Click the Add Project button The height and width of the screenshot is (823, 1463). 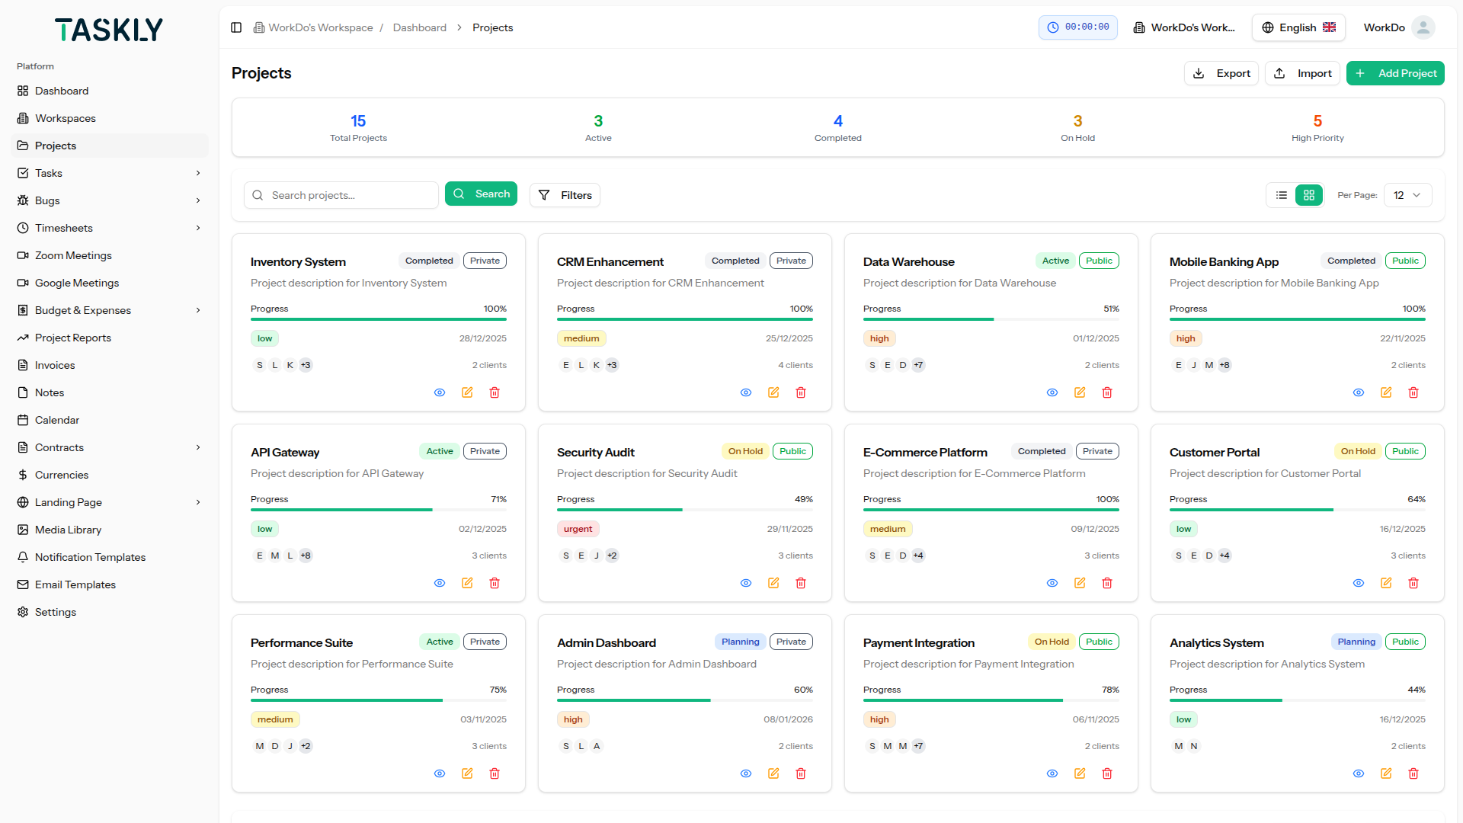pos(1395,73)
